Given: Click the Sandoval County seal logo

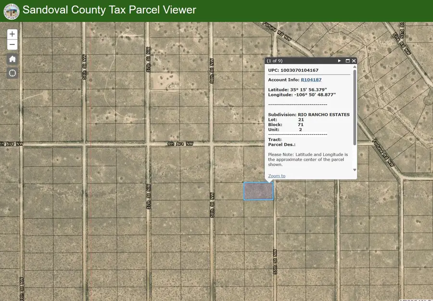Looking at the screenshot, I should click(11, 10).
